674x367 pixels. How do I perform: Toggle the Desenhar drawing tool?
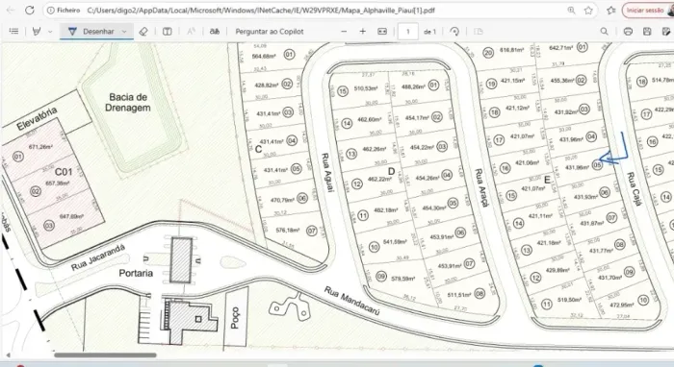[x=91, y=32]
